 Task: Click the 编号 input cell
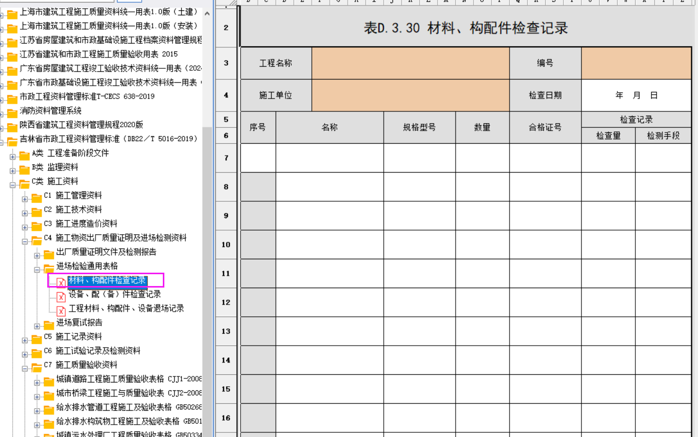pos(636,63)
